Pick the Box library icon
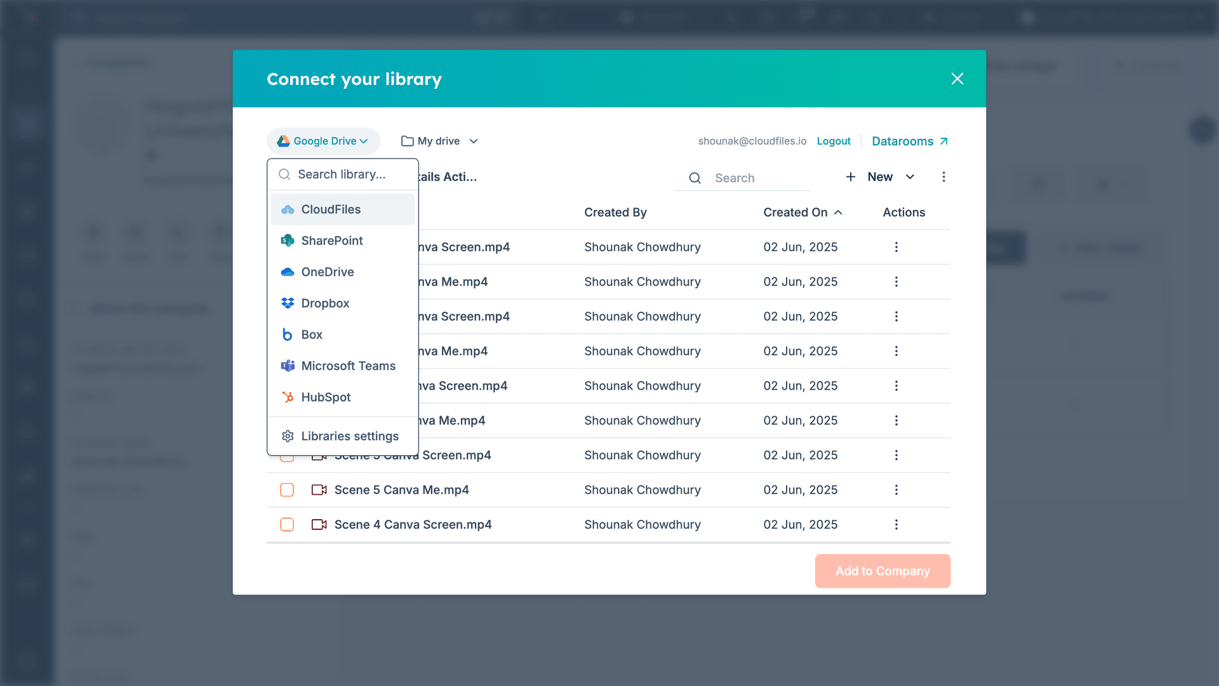This screenshot has height=686, width=1219. [287, 334]
